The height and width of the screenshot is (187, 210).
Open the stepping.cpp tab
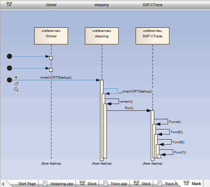[62, 184]
